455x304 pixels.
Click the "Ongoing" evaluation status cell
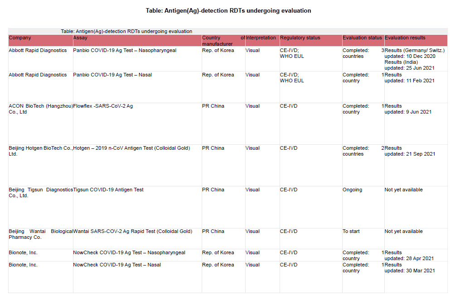click(x=352, y=190)
